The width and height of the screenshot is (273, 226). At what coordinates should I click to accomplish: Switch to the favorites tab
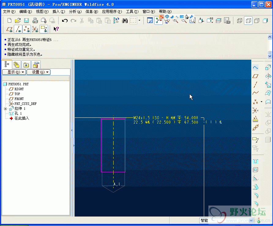click(x=26, y=65)
